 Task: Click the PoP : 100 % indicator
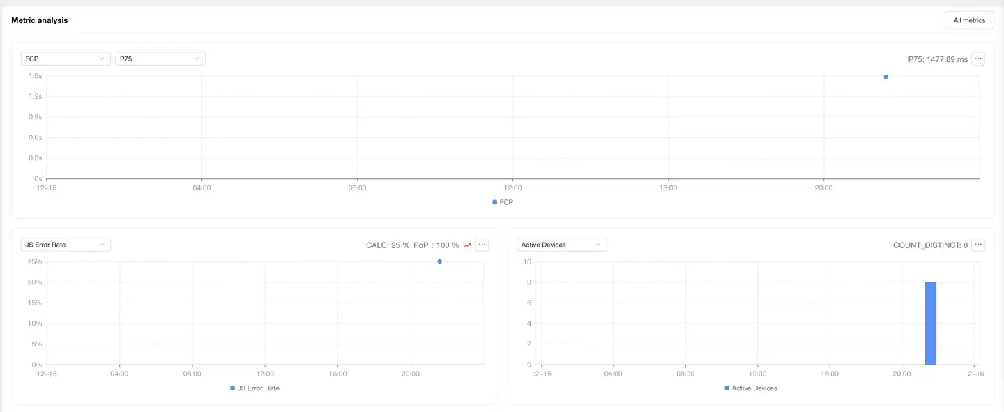point(436,245)
